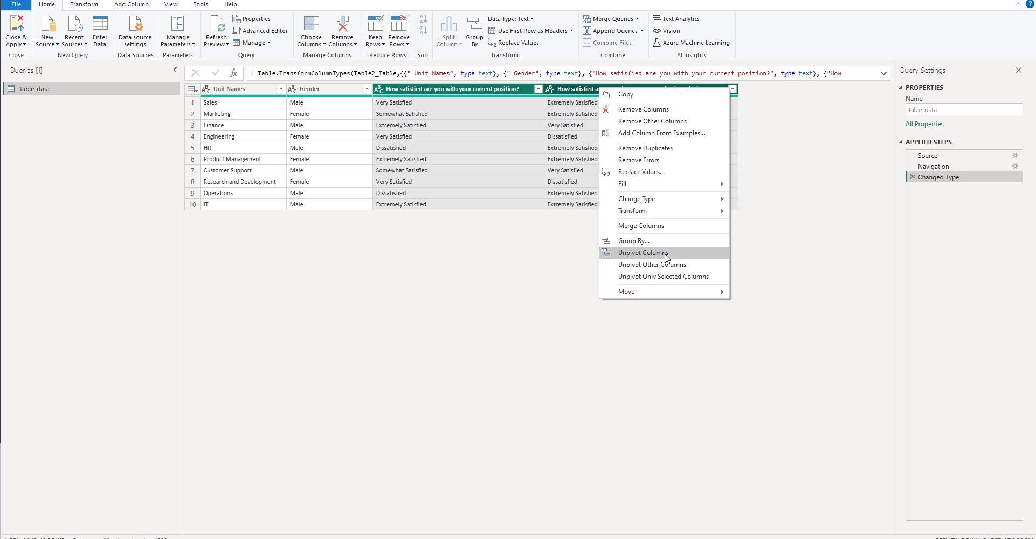Screen dimensions: 1036x539
Task: Open Unit Names column filter dropdown
Action: pyautogui.click(x=280, y=89)
